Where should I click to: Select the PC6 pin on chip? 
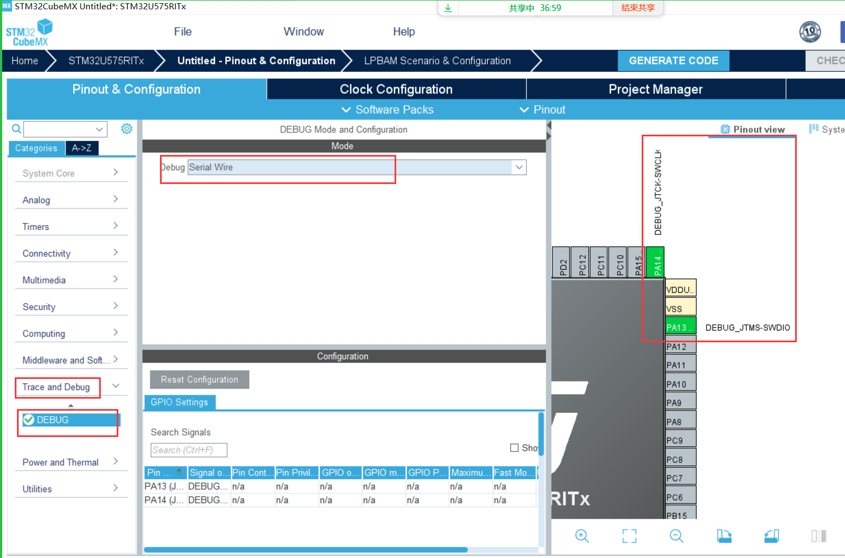[681, 496]
